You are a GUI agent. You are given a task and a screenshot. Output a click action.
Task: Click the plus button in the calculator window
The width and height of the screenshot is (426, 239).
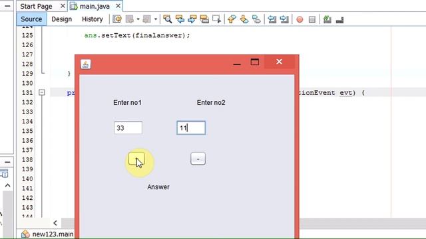(x=136, y=159)
